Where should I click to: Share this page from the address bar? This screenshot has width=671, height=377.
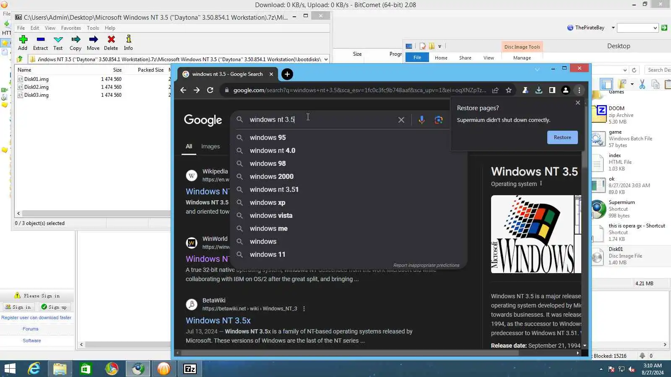(x=495, y=90)
